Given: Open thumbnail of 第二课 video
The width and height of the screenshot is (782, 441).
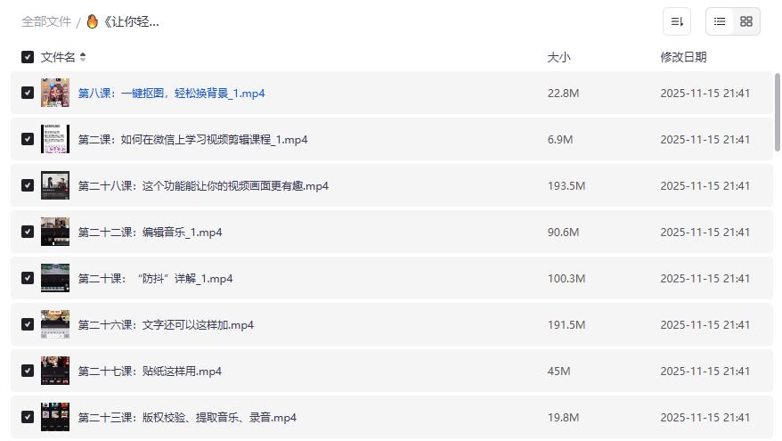Looking at the screenshot, I should click(55, 139).
